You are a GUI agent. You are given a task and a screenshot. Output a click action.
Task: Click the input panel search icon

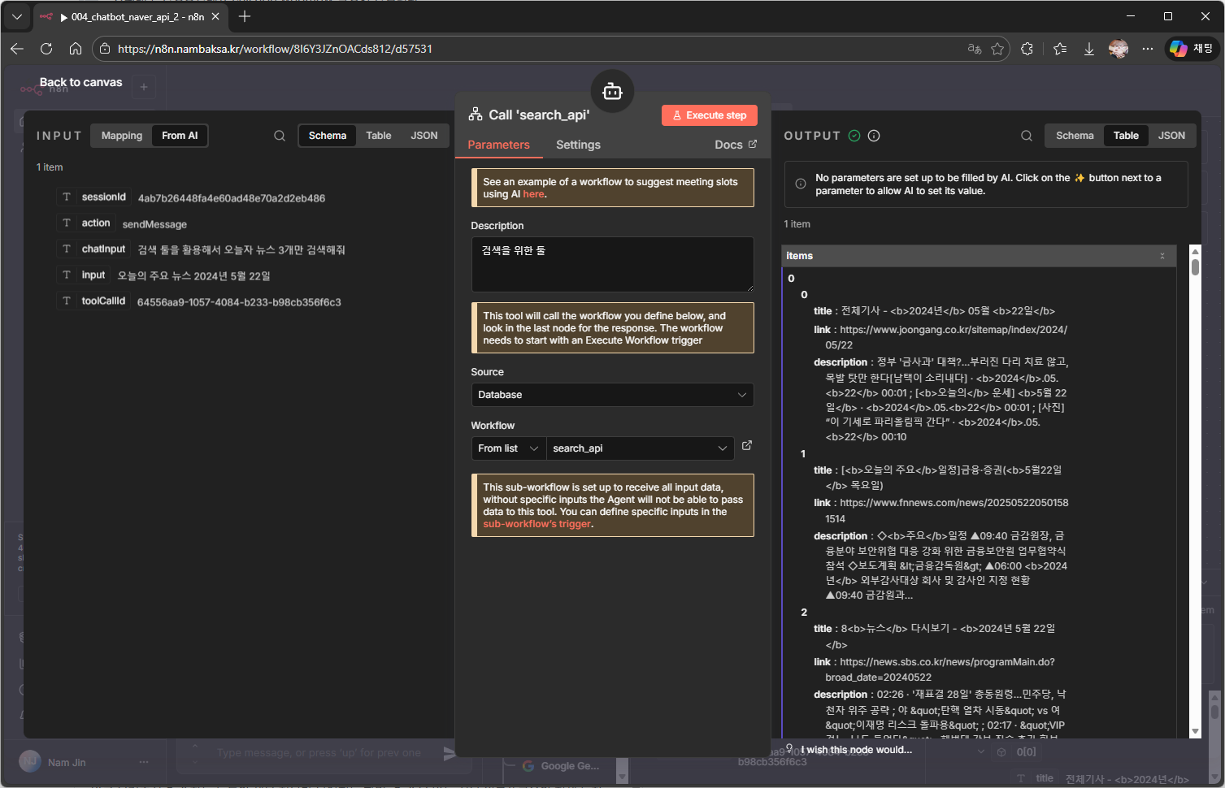[280, 136]
